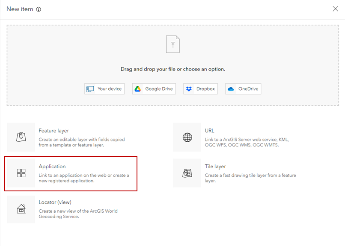Click the Tile layer icon
Image resolution: width=345 pixels, height=246 pixels.
[x=187, y=173]
